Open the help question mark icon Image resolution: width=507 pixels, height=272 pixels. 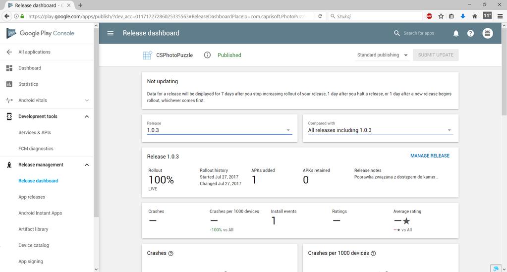pos(470,33)
